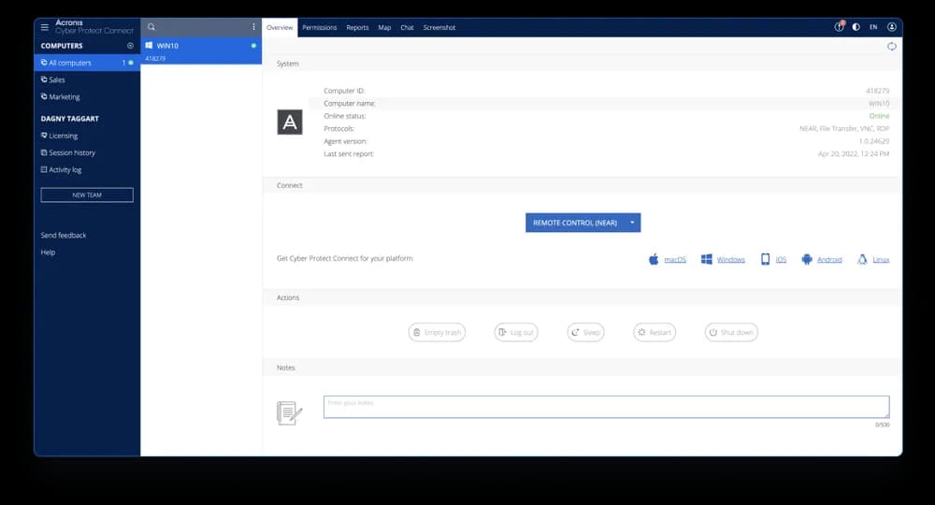935x505 pixels.
Task: Click the macOS download link
Action: [x=674, y=259]
